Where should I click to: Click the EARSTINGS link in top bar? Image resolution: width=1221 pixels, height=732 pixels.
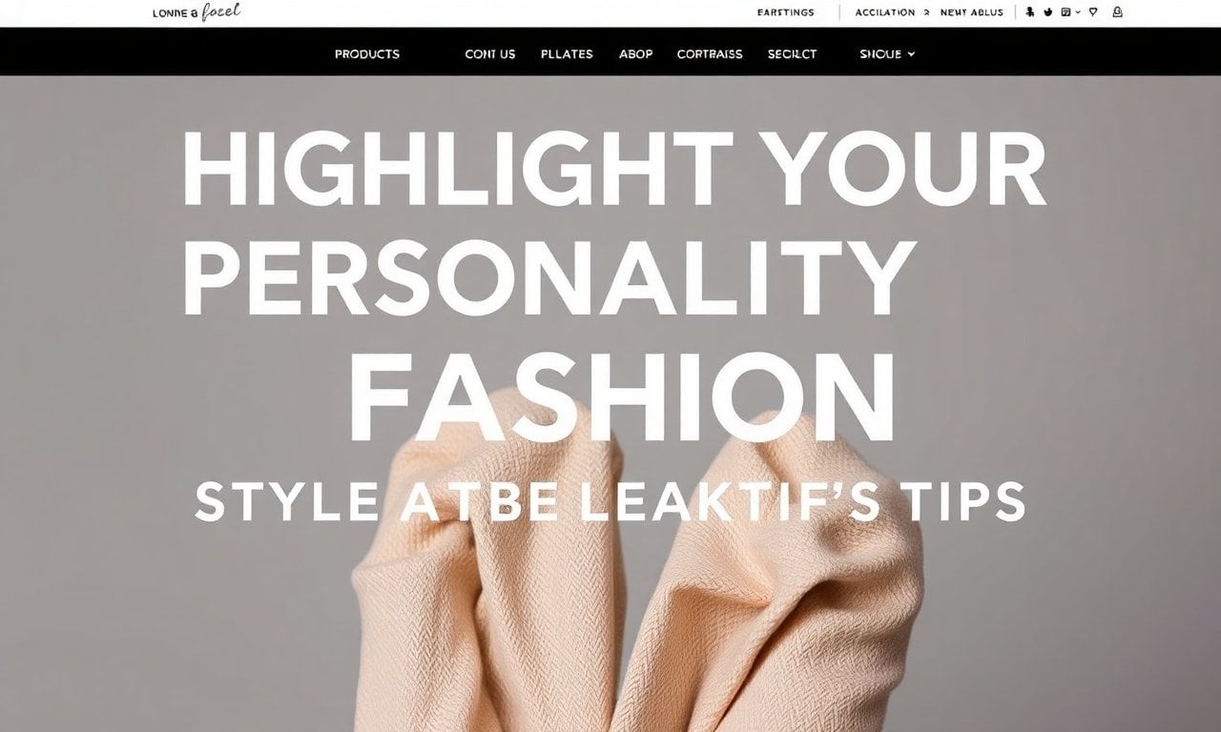coord(786,12)
